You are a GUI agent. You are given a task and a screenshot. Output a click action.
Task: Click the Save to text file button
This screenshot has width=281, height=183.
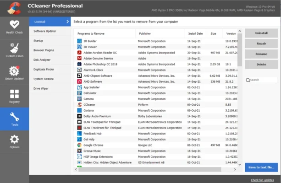click(261, 167)
